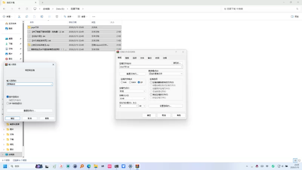The image size is (302, 170).
Task: Open the three-dots See more toolbar icon
Action: (x=94, y=17)
